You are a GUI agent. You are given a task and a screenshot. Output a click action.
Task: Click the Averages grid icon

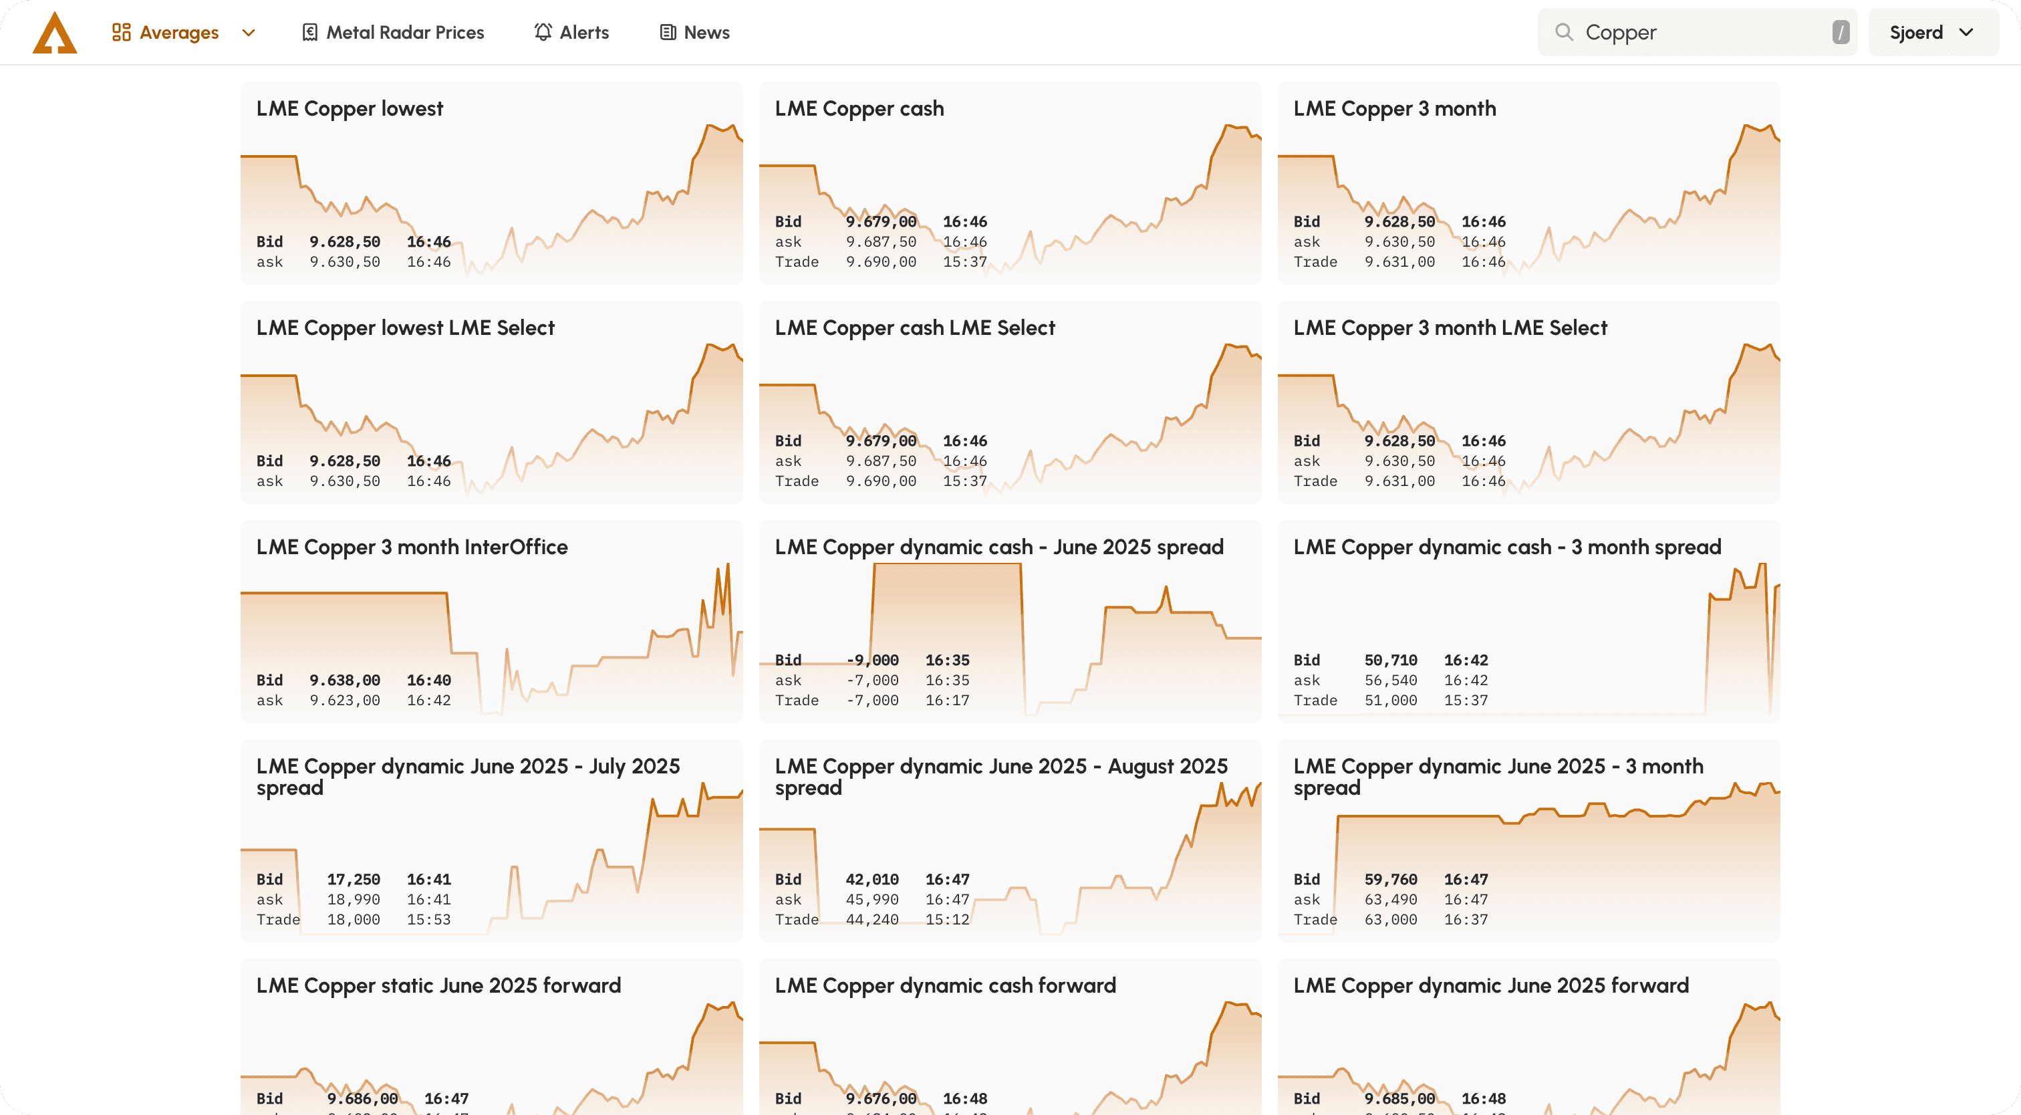point(121,32)
